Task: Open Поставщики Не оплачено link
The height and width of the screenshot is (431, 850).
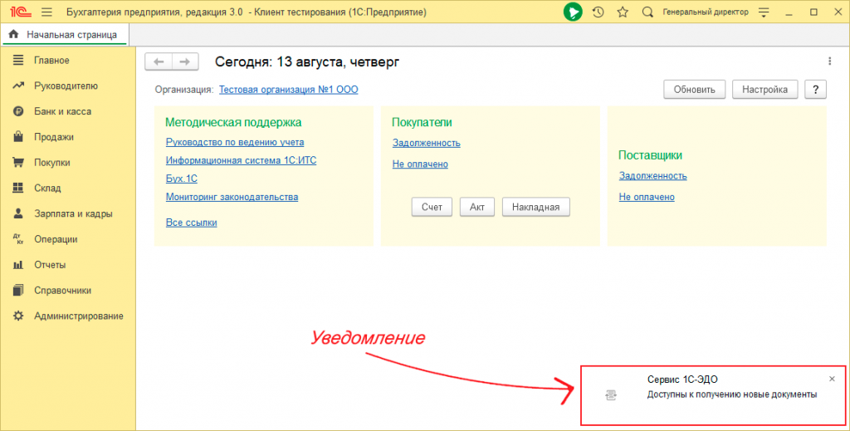Action: click(x=647, y=197)
